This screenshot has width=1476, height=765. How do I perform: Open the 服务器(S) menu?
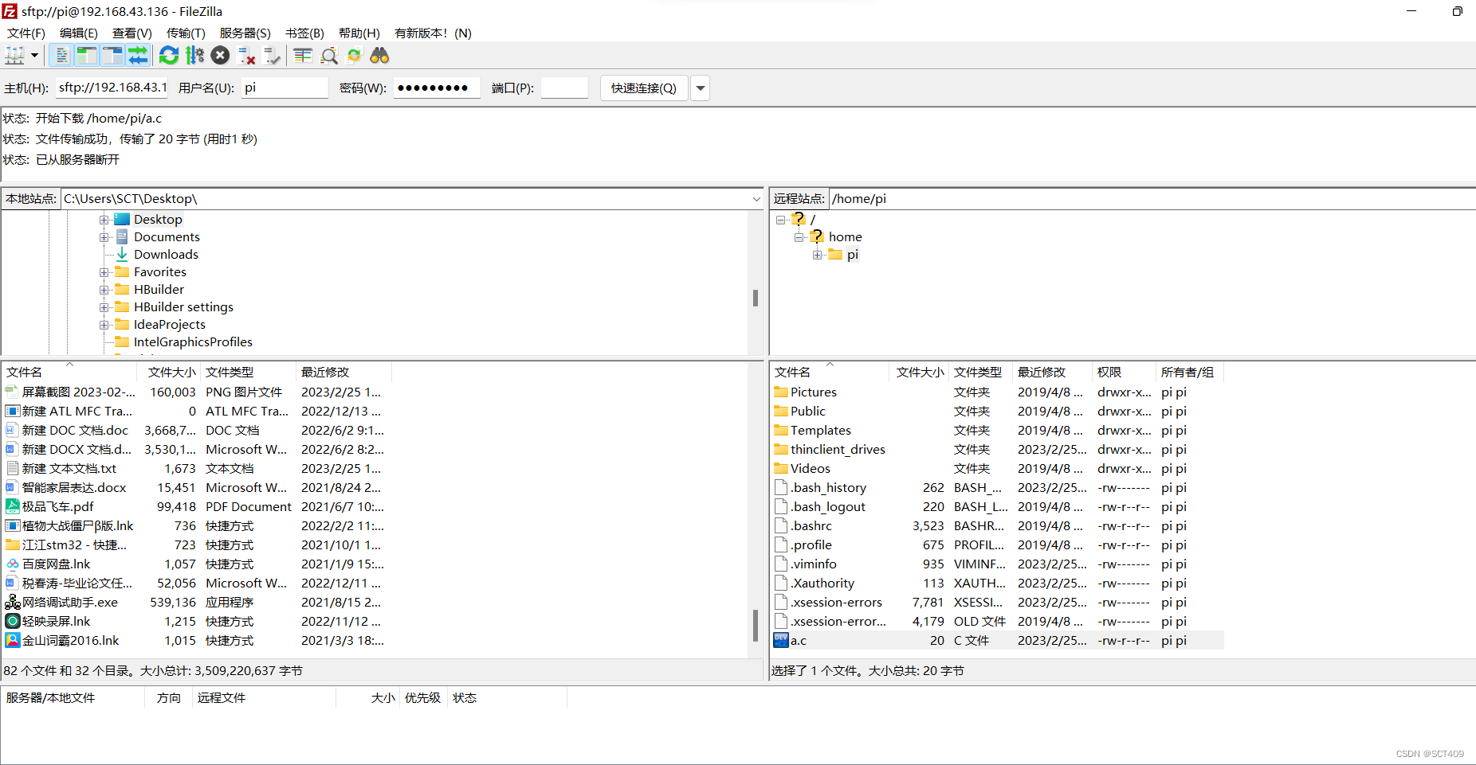click(245, 33)
